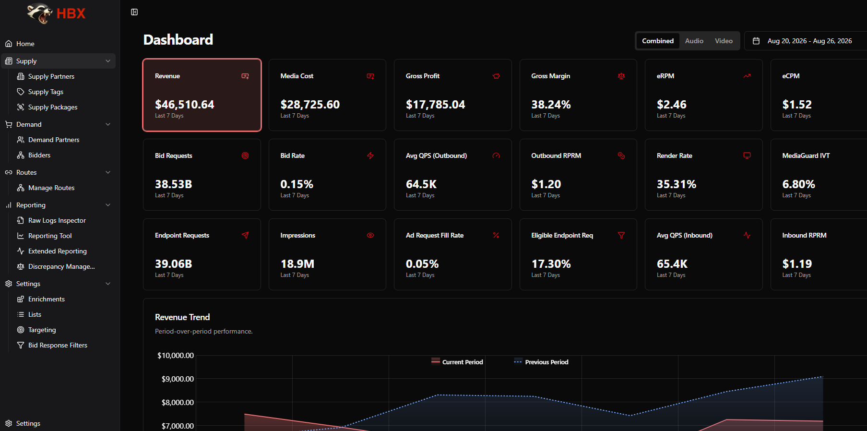The height and width of the screenshot is (431, 867).
Task: Click the Impressions eye icon
Action: [x=370, y=235]
